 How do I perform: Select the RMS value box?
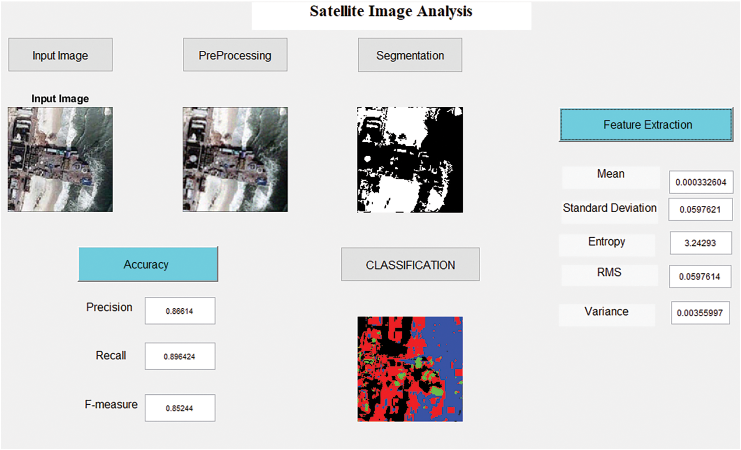point(700,276)
